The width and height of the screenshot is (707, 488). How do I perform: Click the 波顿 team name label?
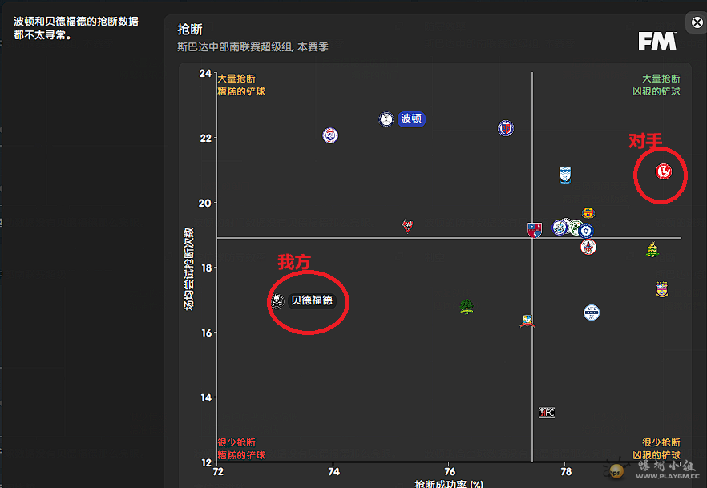coord(411,119)
